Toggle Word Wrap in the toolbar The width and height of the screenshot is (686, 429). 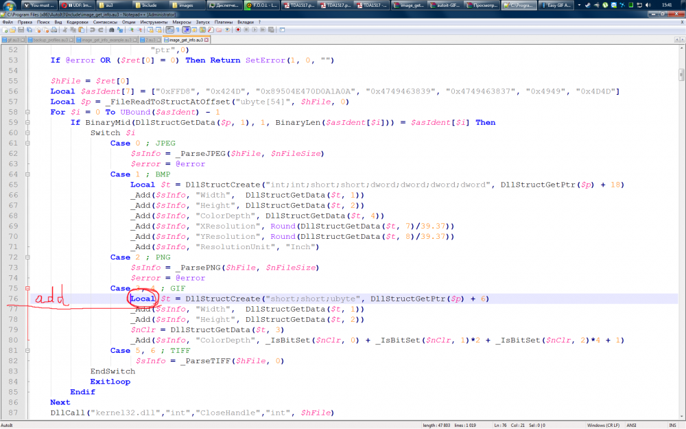[x=169, y=30]
